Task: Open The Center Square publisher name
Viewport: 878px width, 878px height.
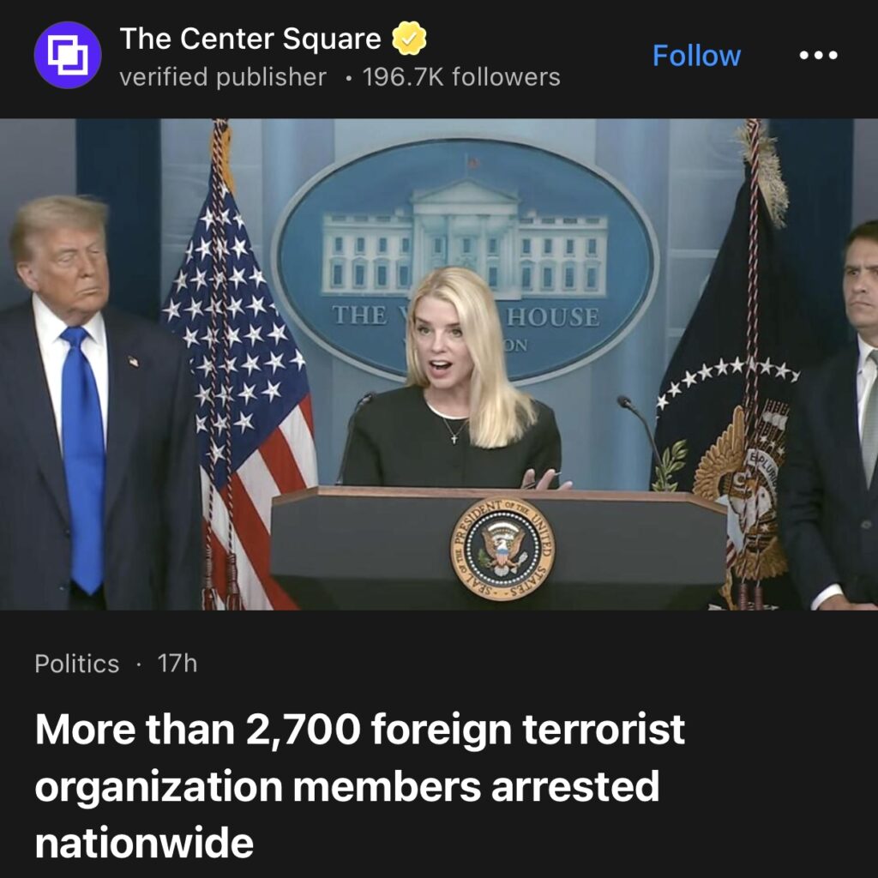Action: [250, 39]
